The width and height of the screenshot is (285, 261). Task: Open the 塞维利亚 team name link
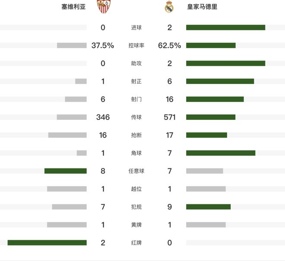pyautogui.click(x=73, y=7)
